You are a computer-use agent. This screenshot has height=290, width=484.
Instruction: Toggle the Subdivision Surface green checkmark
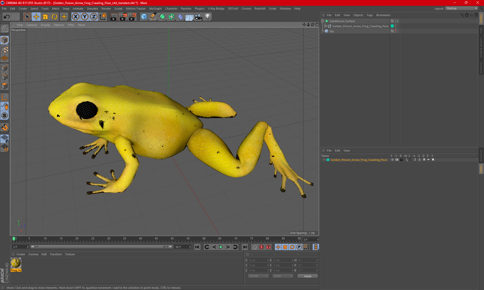398,21
